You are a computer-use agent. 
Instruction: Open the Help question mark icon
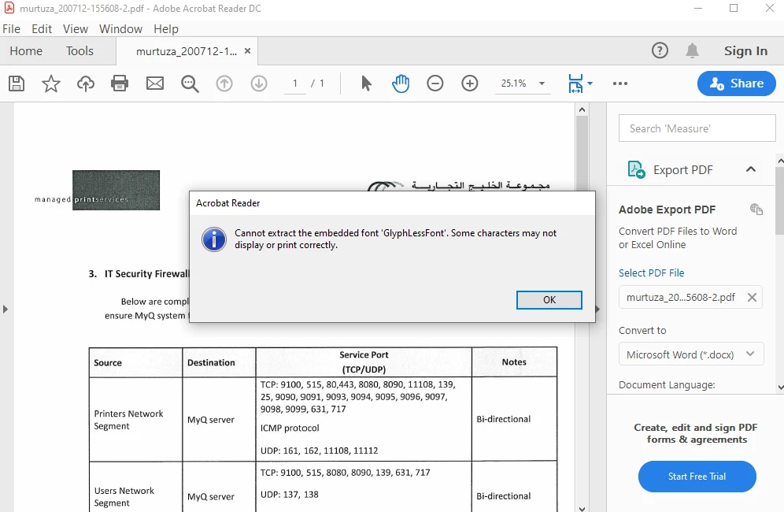click(x=660, y=50)
